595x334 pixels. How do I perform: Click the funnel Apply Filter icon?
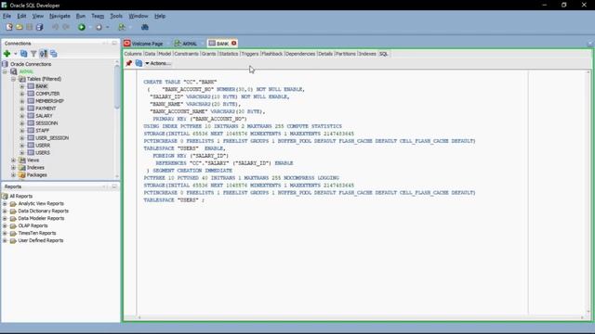pos(33,54)
